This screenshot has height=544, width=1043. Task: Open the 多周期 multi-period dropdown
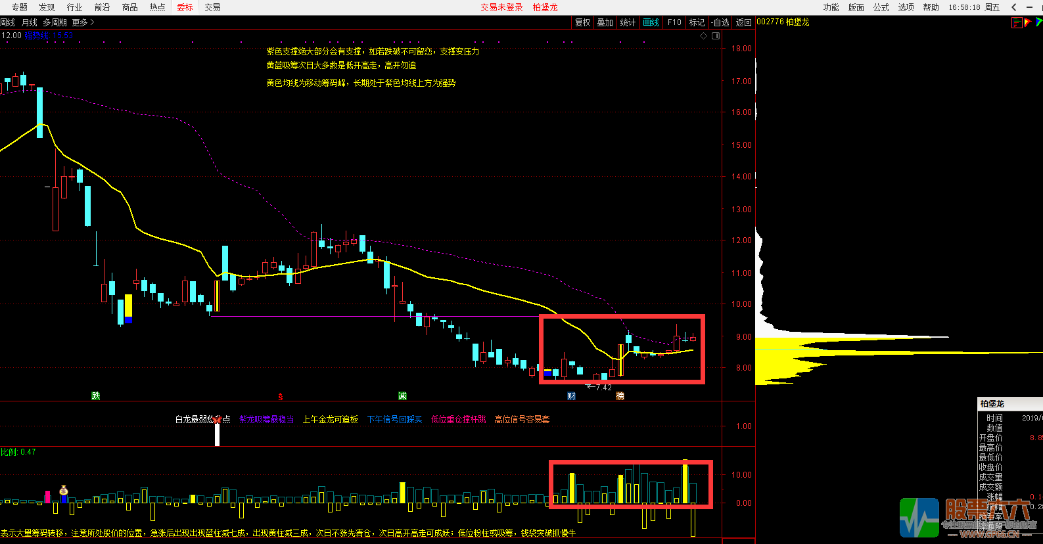(55, 22)
